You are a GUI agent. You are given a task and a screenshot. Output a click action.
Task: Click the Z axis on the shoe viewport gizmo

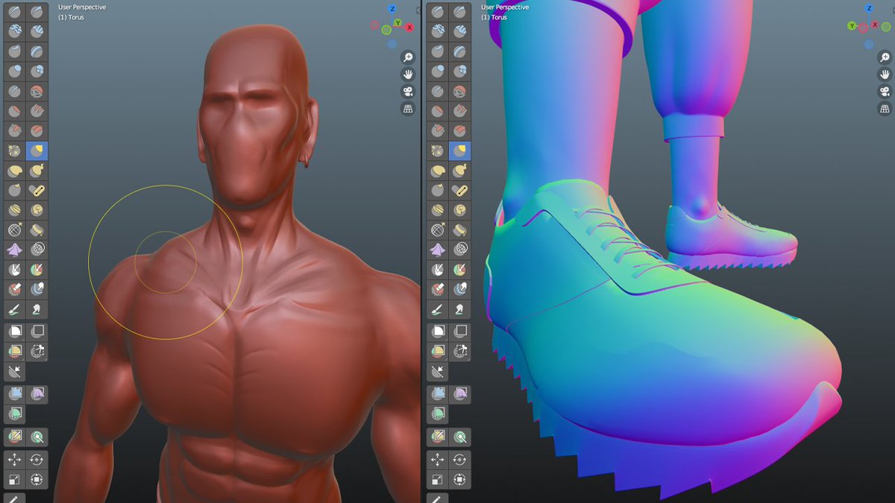(869, 9)
